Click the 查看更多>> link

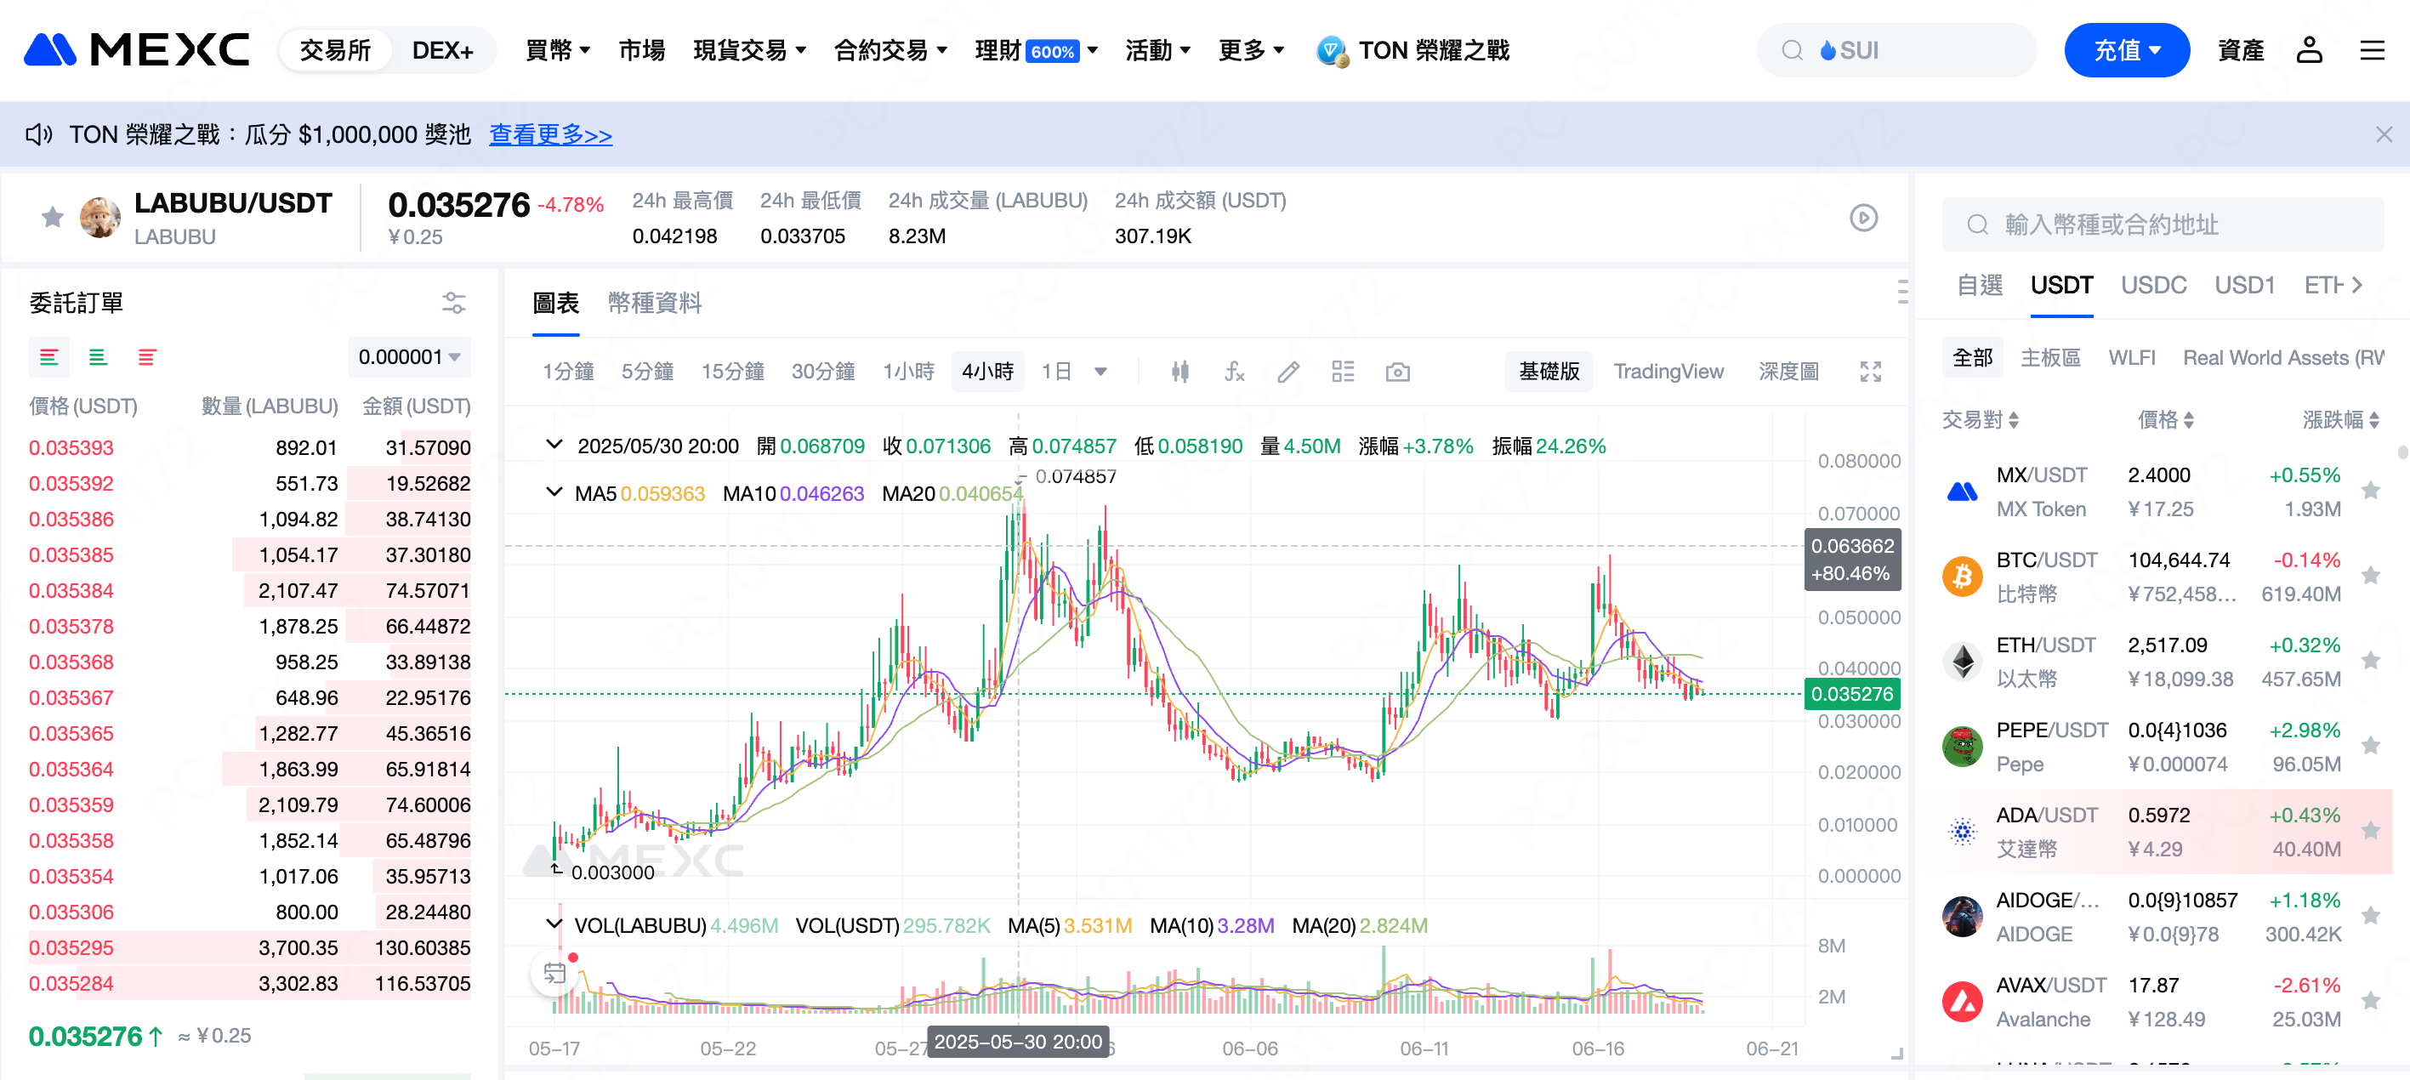550,134
